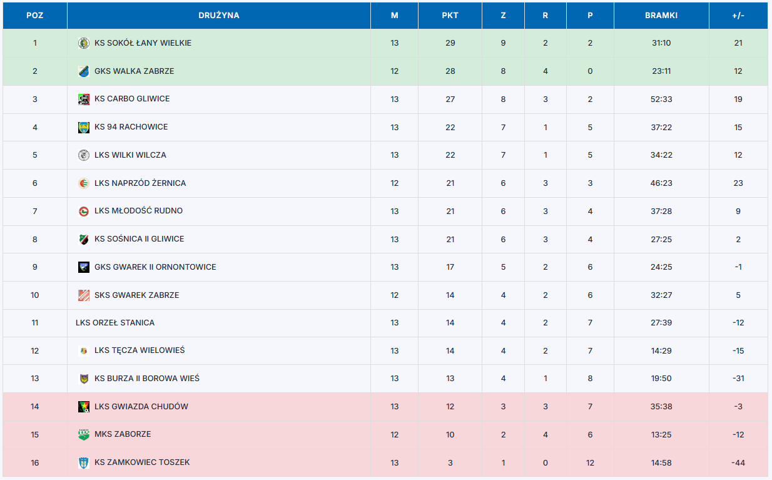This screenshot has height=480, width=772.
Task: Open LKS Orzeł Stanica team name
Action: point(115,323)
